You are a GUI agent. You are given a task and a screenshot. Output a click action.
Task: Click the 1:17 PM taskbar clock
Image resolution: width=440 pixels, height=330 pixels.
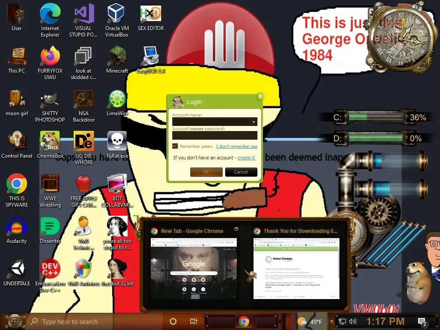pyautogui.click(x=385, y=321)
